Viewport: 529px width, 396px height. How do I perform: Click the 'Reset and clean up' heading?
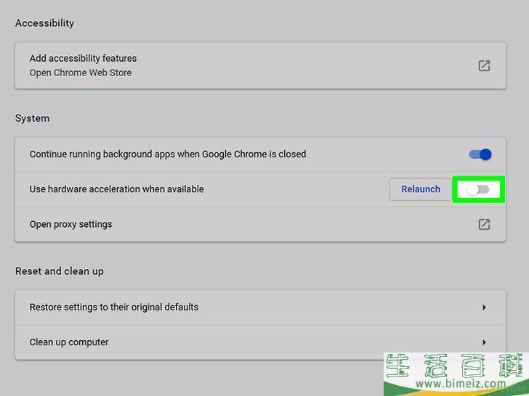(60, 271)
